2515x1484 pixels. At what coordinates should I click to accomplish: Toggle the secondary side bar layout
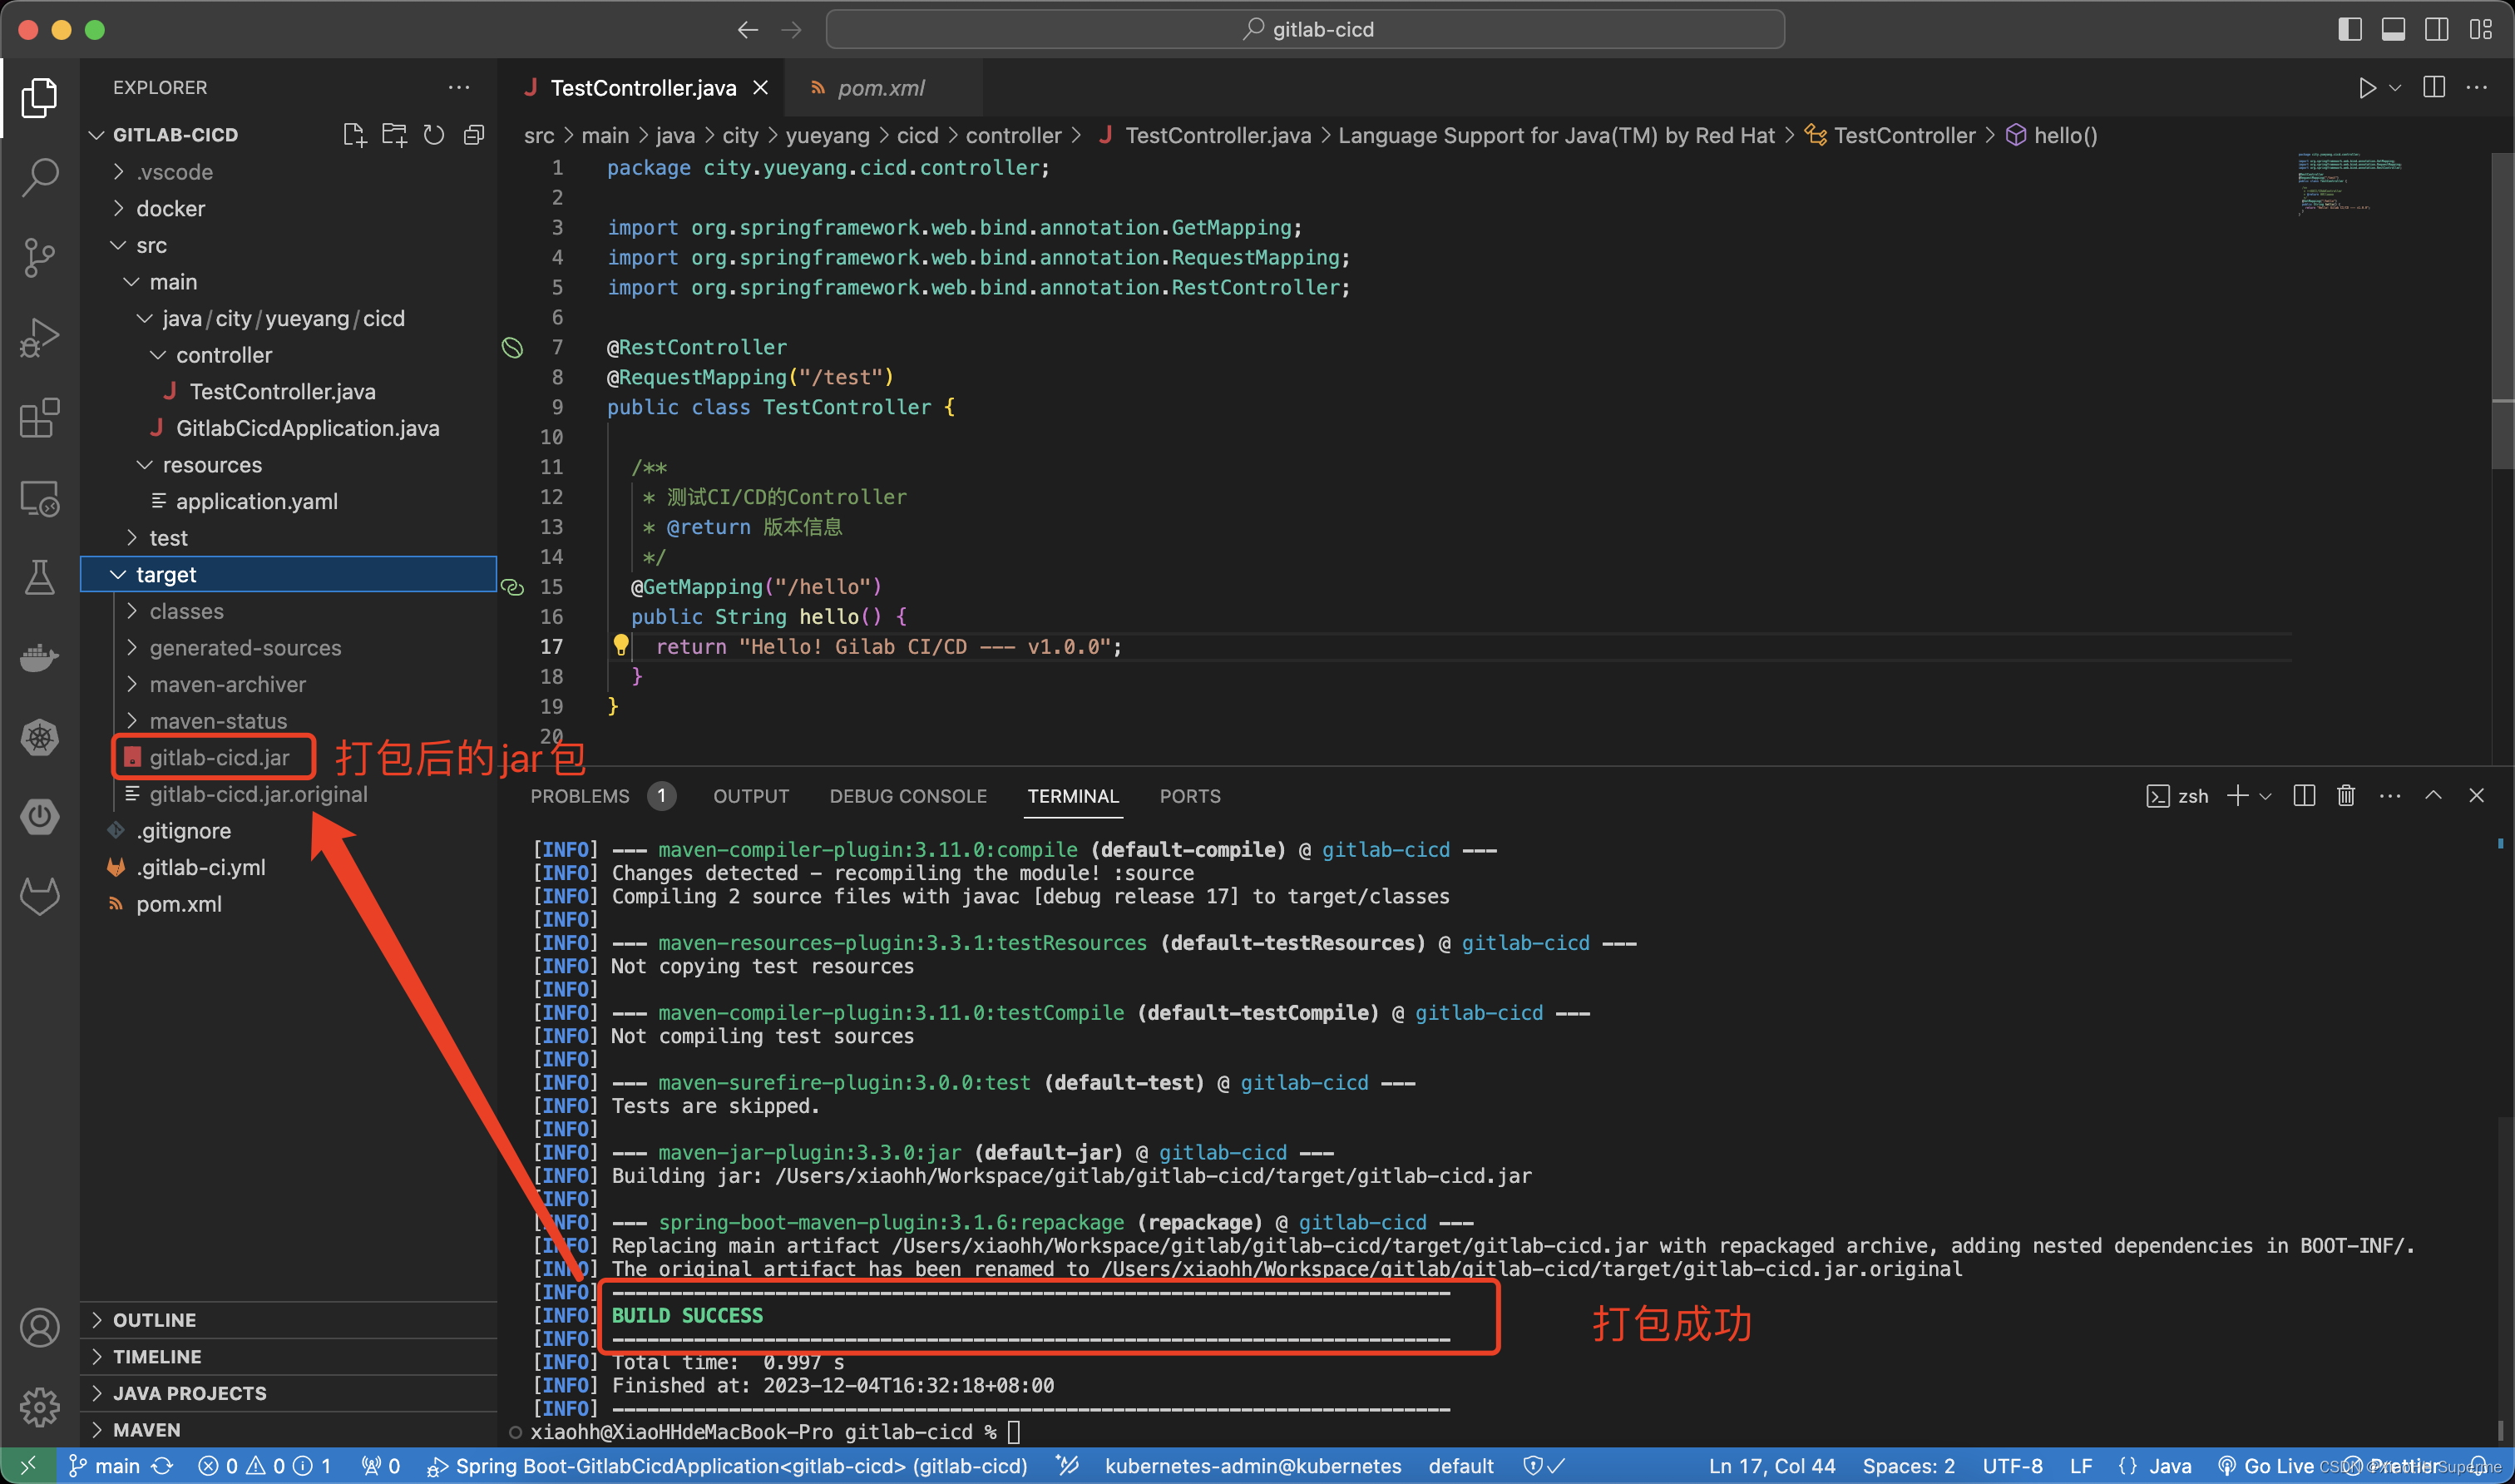click(x=2436, y=29)
